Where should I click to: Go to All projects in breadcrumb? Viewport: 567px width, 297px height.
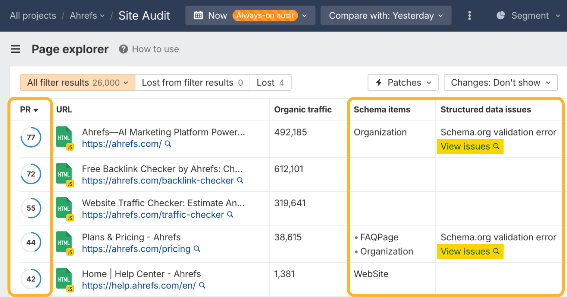point(33,16)
